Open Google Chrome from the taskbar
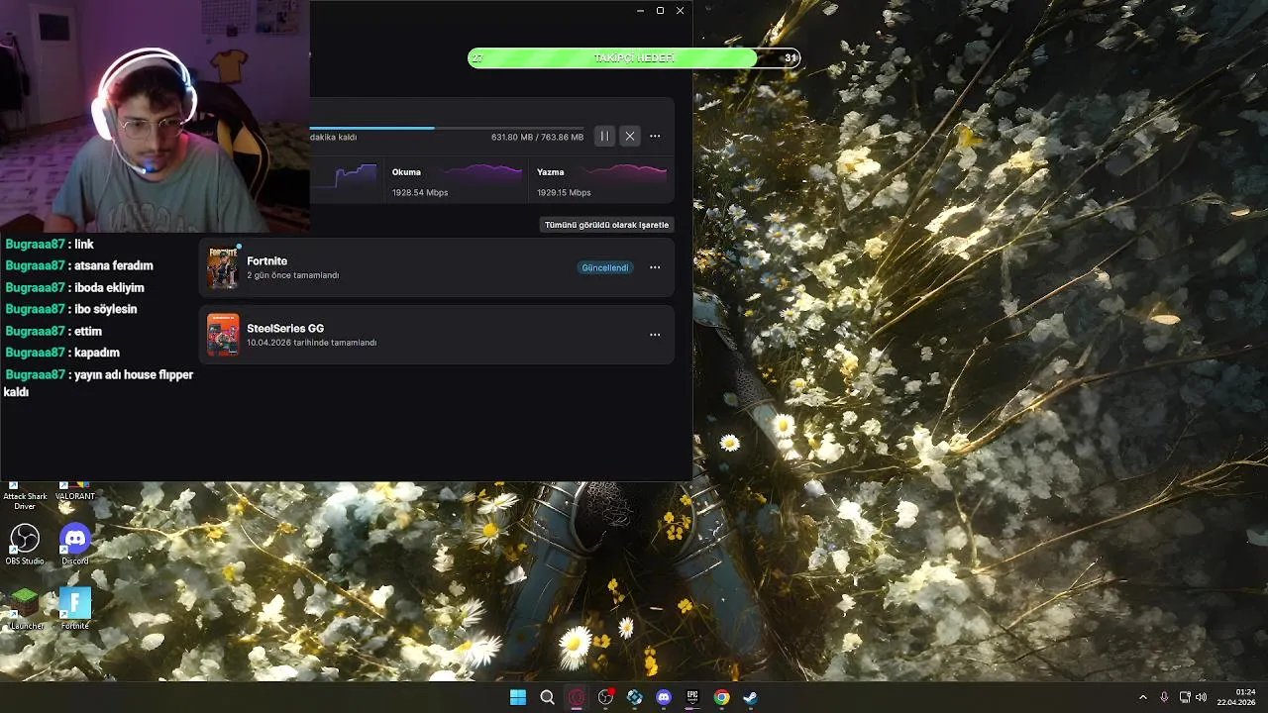Screen dimensions: 1268x713 click(x=722, y=697)
